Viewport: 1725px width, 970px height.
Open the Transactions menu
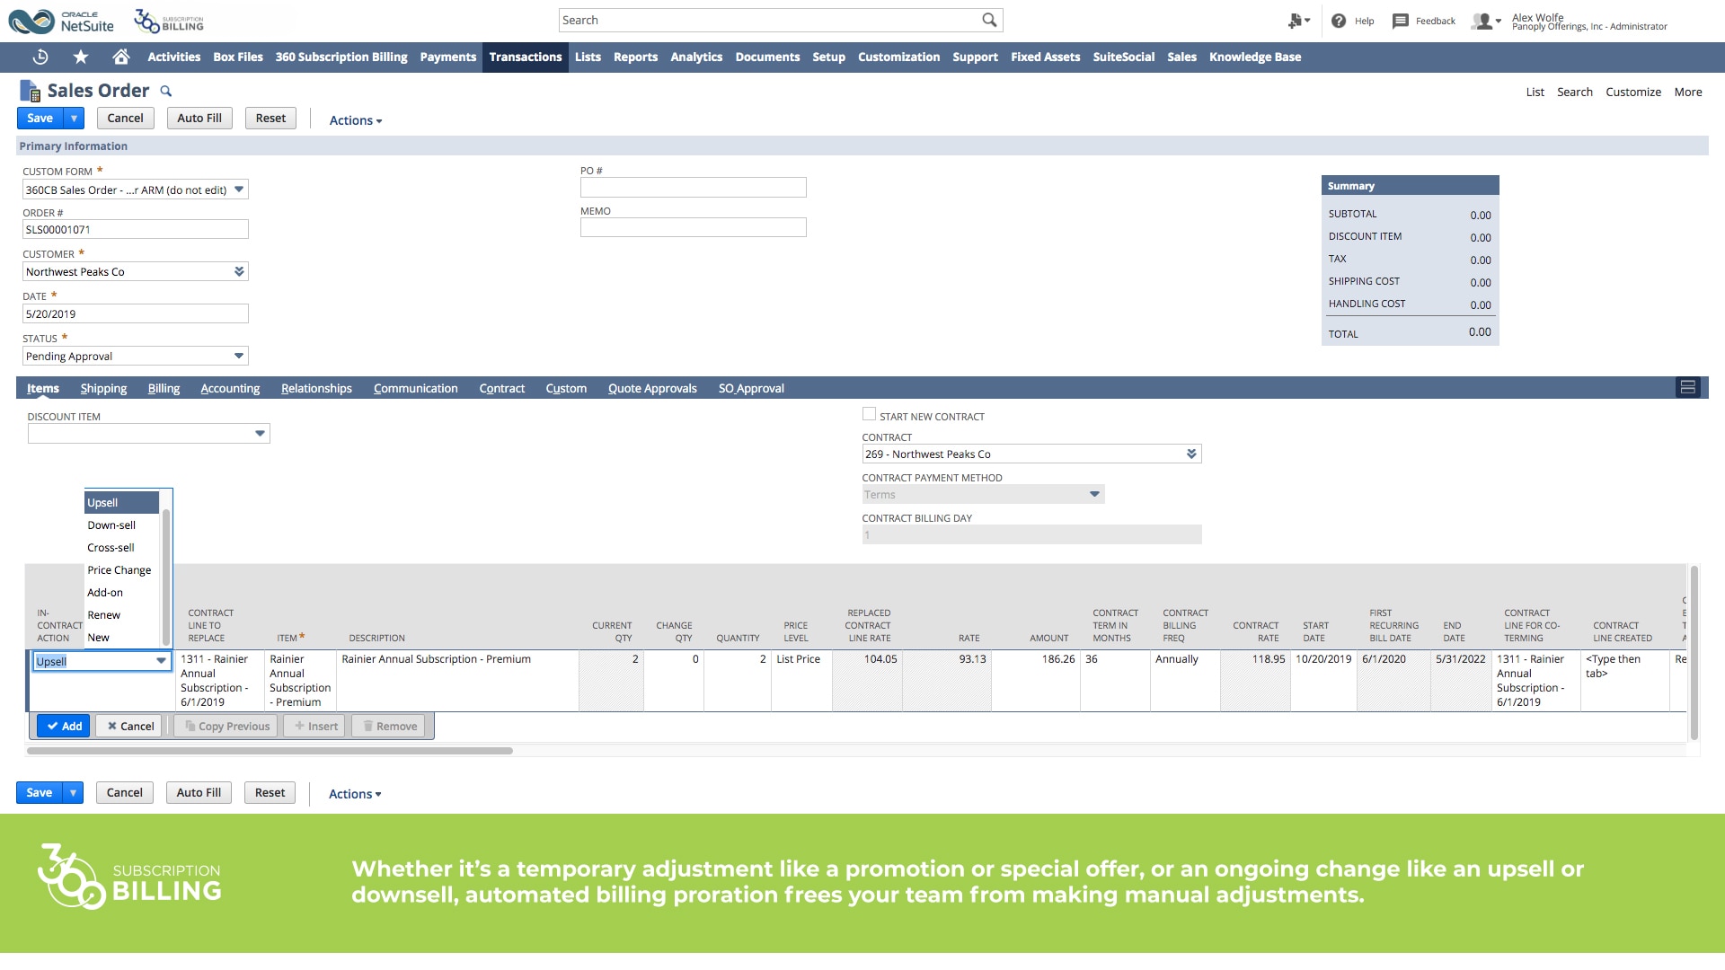point(525,57)
